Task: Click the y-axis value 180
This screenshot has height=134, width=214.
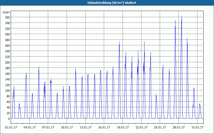Action: 7,68
